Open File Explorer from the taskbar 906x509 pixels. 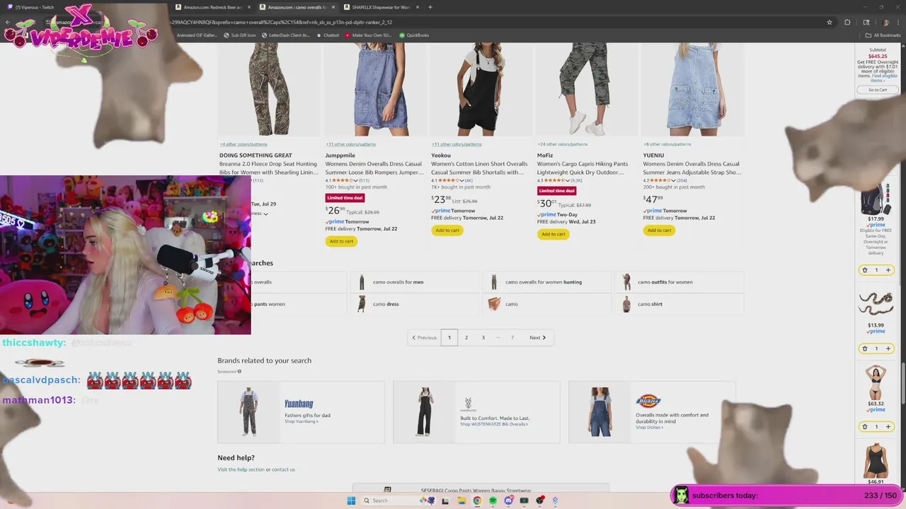pyautogui.click(x=461, y=501)
